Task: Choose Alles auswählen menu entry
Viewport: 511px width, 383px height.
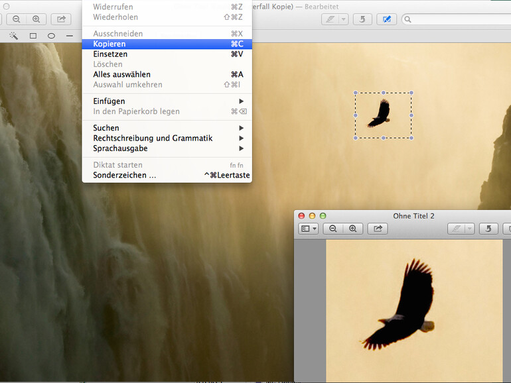Action: pyautogui.click(x=166, y=74)
